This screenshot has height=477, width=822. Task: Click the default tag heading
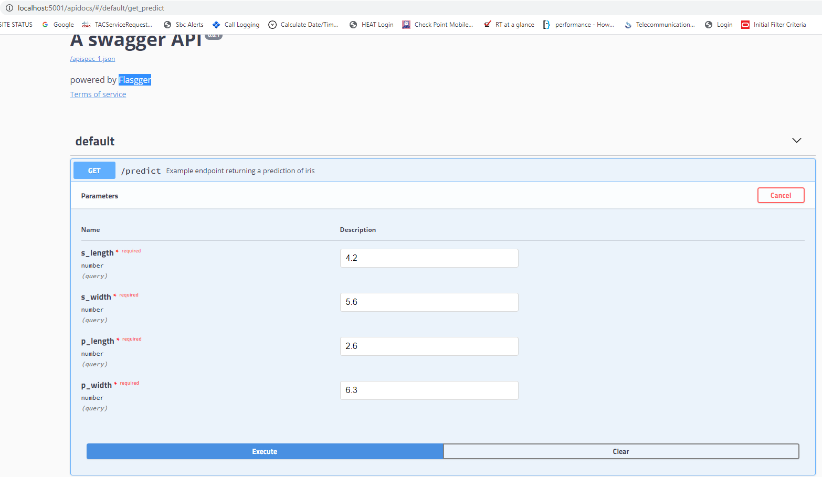coord(95,141)
